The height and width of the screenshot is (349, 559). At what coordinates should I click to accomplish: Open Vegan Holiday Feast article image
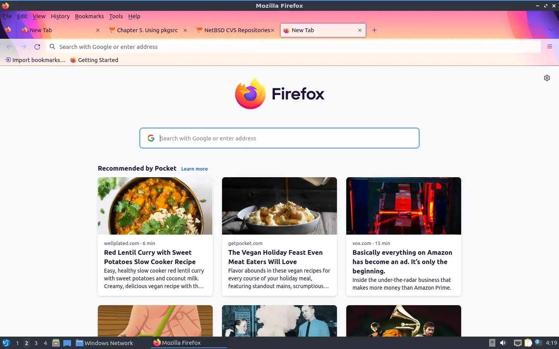(279, 206)
